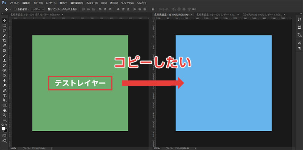Select the Rectangular Marquee tool
The width and height of the screenshot is (303, 150).
pyautogui.click(x=5, y=25)
